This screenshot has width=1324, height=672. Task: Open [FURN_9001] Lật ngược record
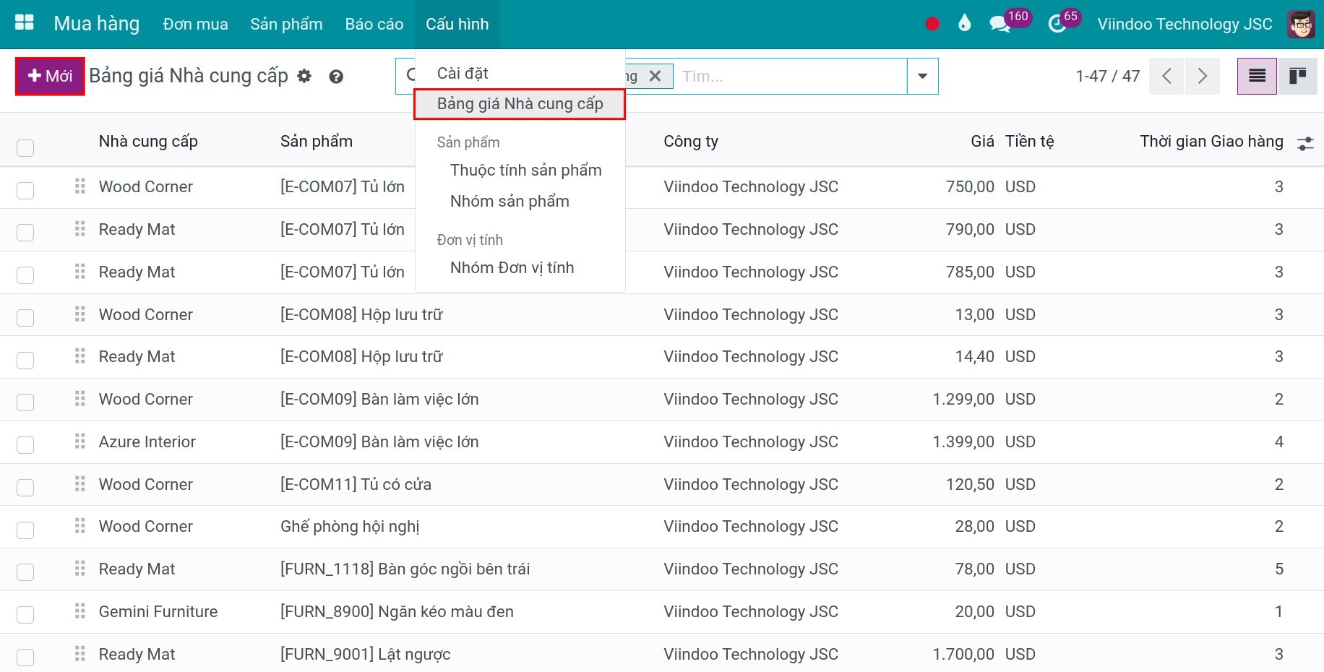pos(365,654)
